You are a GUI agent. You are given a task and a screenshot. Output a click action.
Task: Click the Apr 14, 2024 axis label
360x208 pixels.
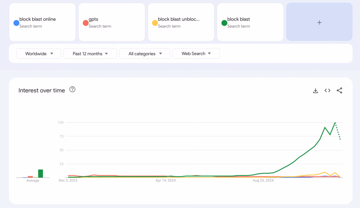[166, 180]
